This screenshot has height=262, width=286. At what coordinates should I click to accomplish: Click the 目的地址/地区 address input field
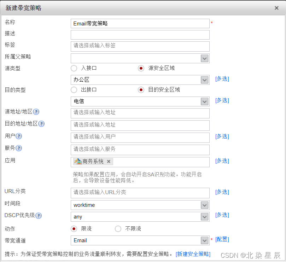click(x=140, y=126)
